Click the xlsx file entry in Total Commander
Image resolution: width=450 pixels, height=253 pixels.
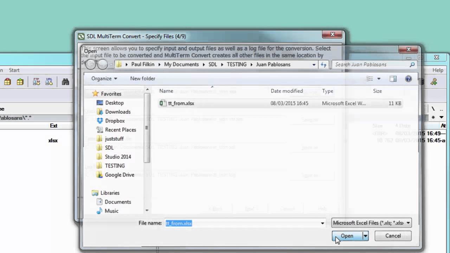53,141
